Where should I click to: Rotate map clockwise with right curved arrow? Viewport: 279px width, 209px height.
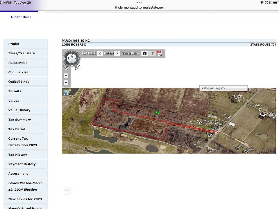[78, 68]
